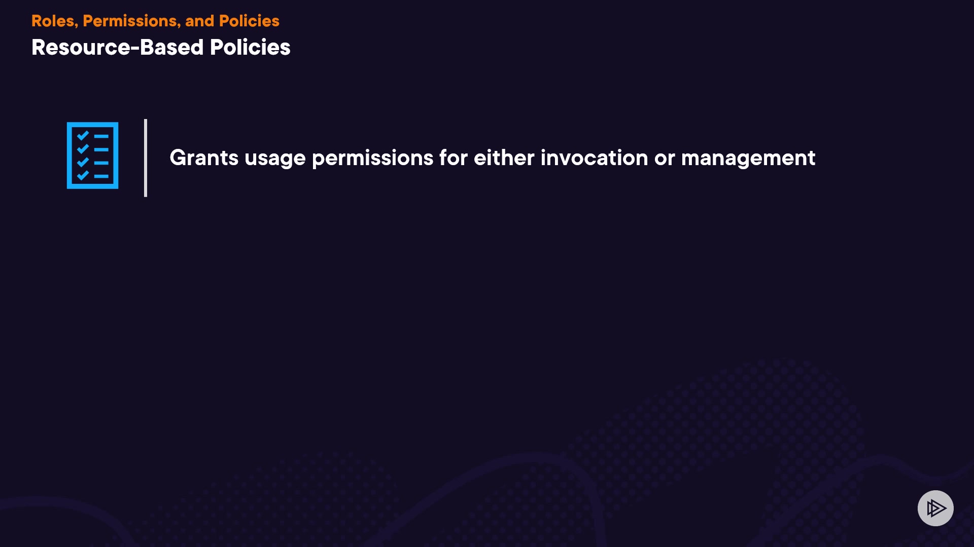
Task: Click the word "permissions" in the body sentence
Action: pyautogui.click(x=372, y=158)
